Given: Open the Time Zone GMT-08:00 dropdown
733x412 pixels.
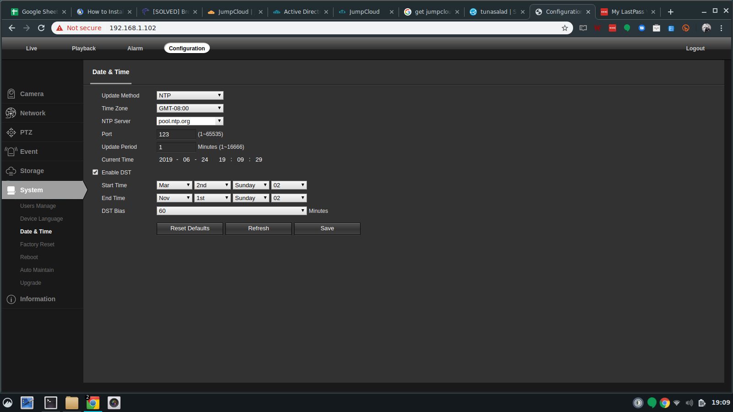Looking at the screenshot, I should [190, 108].
